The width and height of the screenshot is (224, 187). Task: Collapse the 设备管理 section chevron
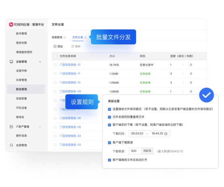[40, 62]
